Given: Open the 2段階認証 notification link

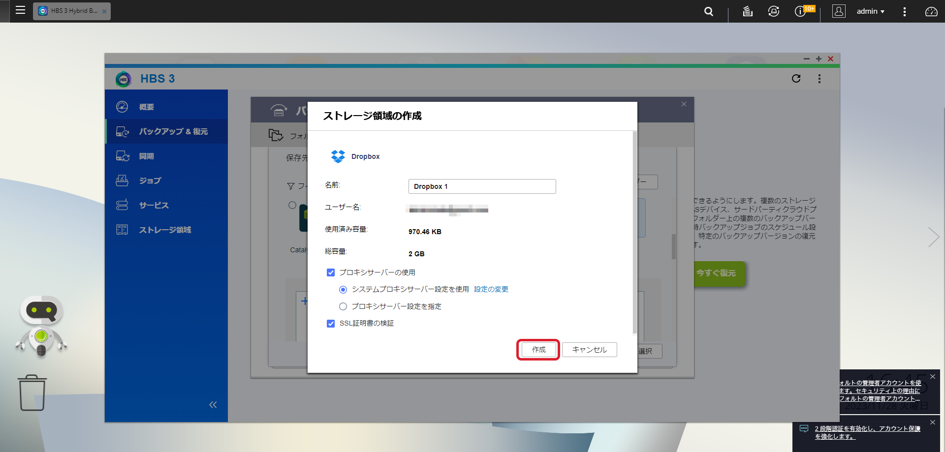Looking at the screenshot, I should click(867, 432).
